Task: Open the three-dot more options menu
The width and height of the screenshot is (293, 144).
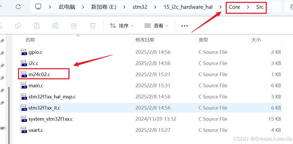Action: (x=184, y=26)
